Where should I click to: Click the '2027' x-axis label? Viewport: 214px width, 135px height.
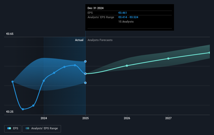tap(168, 118)
